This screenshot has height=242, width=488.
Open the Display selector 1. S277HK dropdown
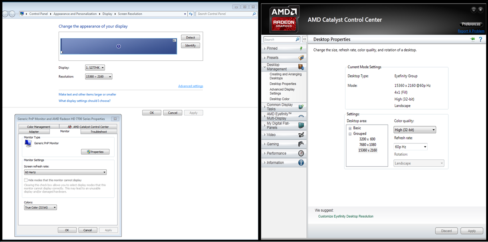[95, 67]
